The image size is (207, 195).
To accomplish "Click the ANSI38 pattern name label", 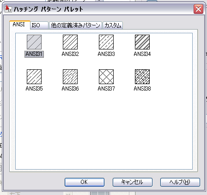I will [142, 89].
